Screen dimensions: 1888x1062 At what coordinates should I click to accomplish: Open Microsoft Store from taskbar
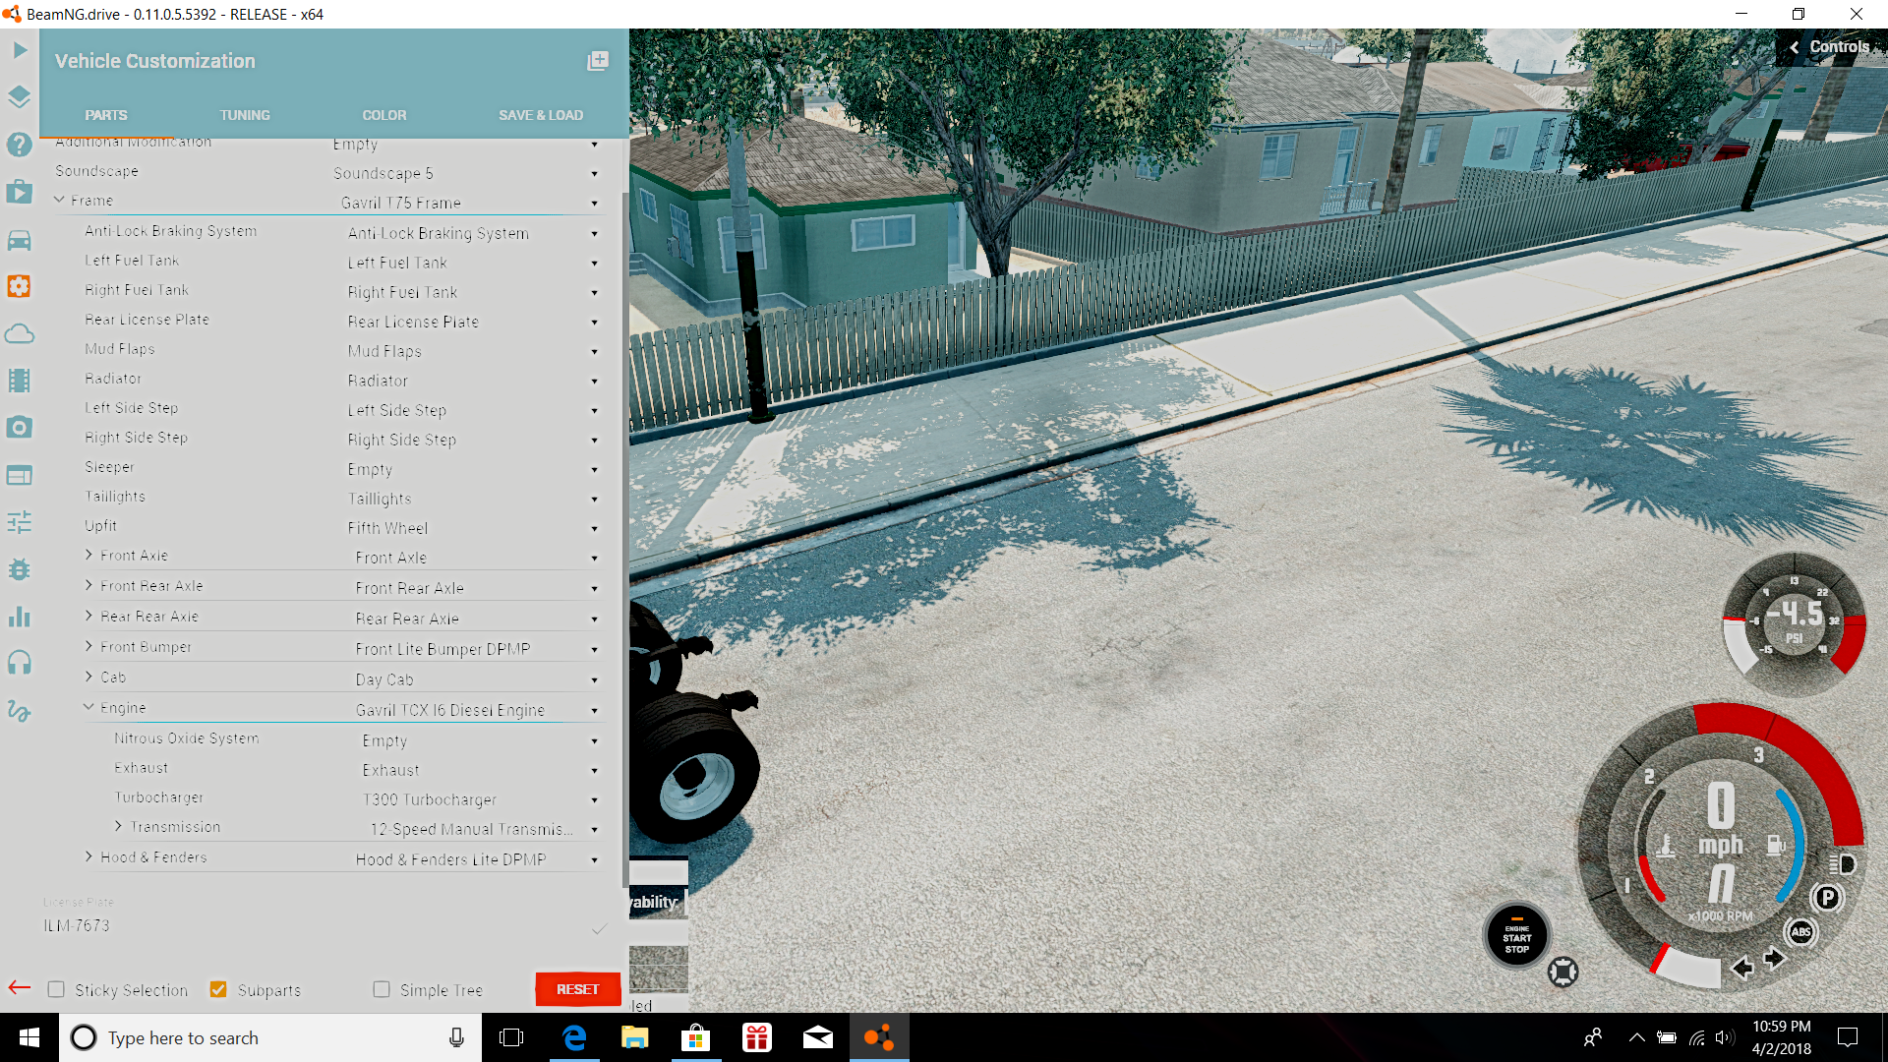695,1037
